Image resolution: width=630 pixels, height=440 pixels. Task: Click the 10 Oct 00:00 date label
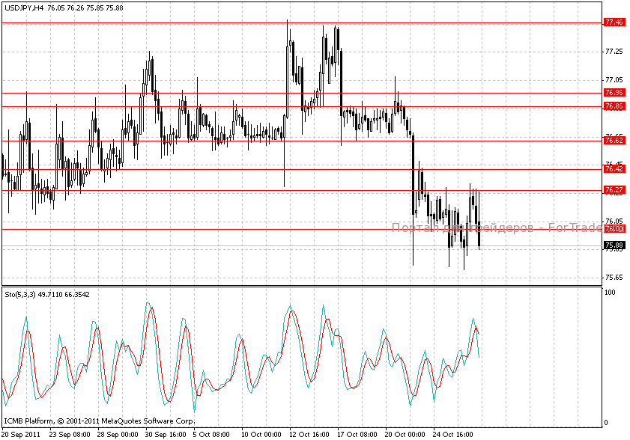[x=261, y=434]
